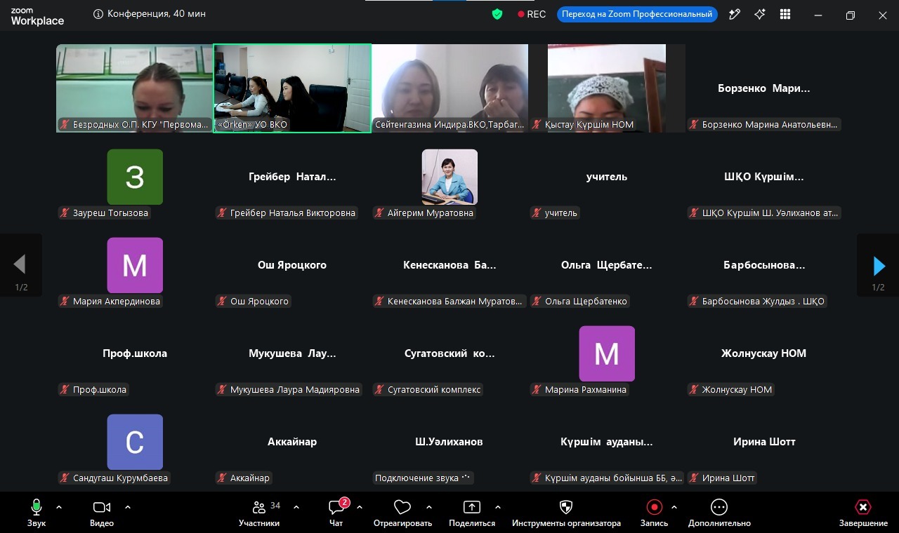The image size is (899, 533).
Task: Open the annotation pencil sparkle icon
Action: [x=735, y=14]
